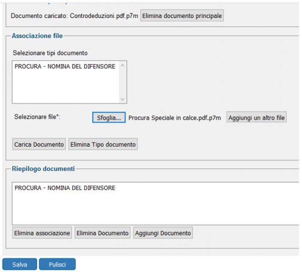The height and width of the screenshot is (272, 302).
Task: Click the empty area inside the tipi documento listbox
Action: [x=66, y=87]
